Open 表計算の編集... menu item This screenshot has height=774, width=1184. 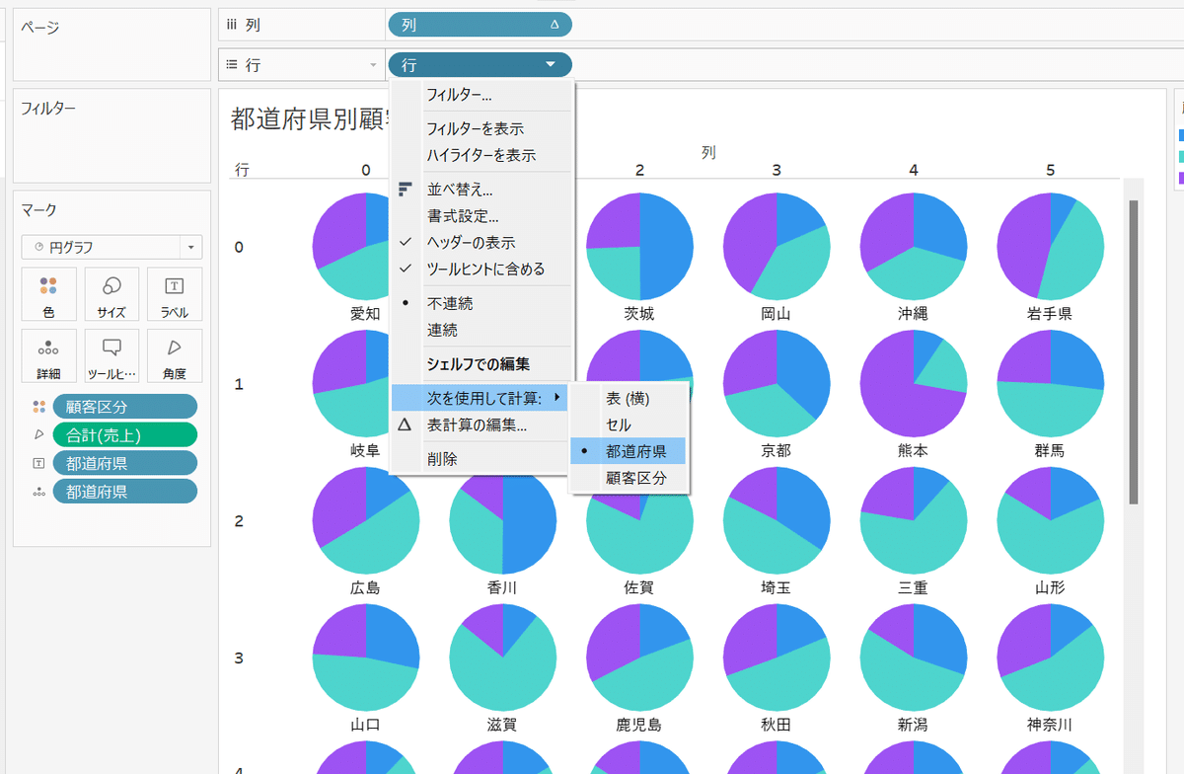481,426
